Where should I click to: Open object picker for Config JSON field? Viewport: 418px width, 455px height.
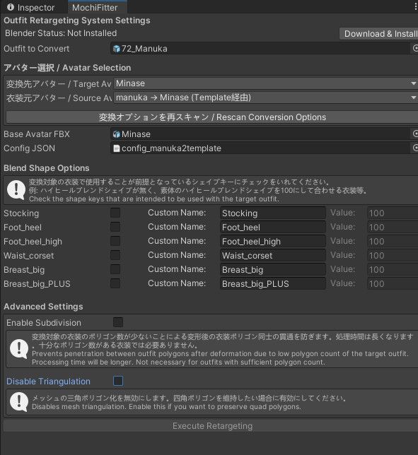pos(415,148)
